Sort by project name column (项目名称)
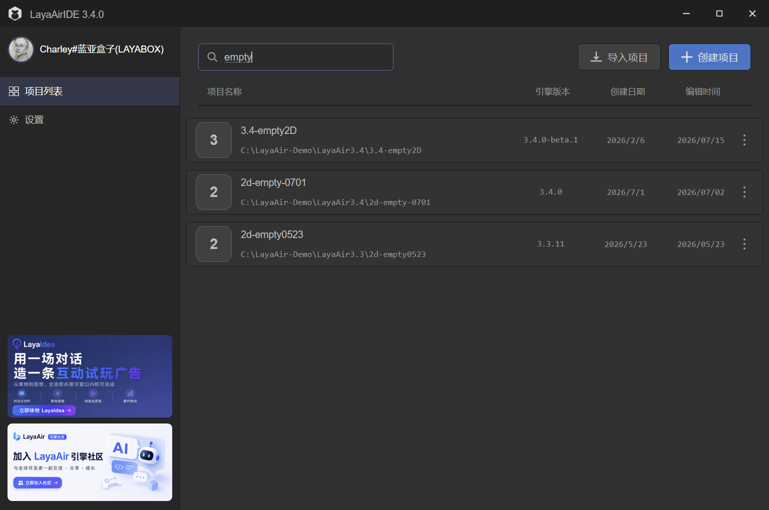 point(224,91)
